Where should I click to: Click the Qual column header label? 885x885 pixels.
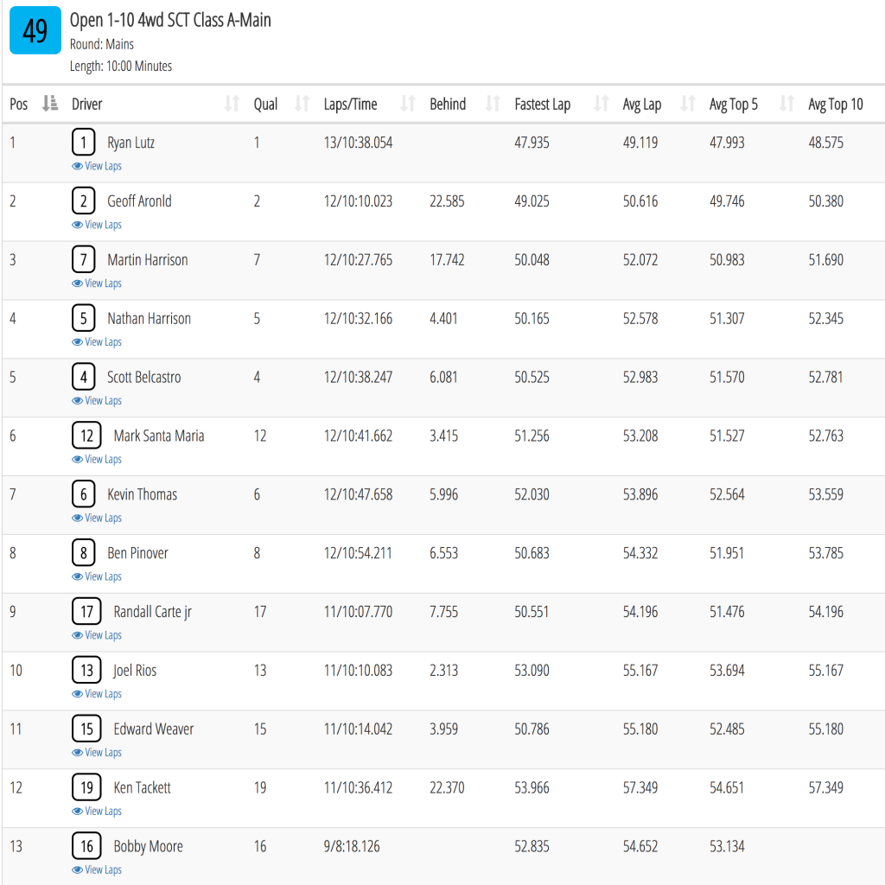[265, 105]
